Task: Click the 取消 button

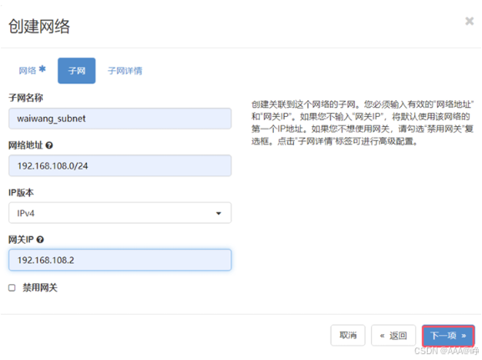Action: pyautogui.click(x=348, y=335)
